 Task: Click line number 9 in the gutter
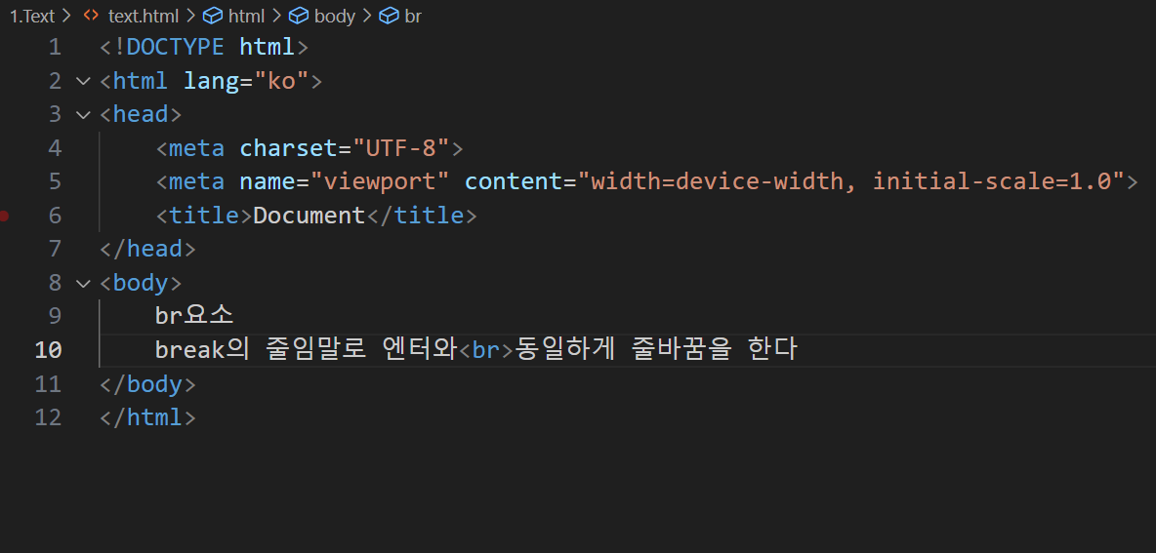coord(55,317)
